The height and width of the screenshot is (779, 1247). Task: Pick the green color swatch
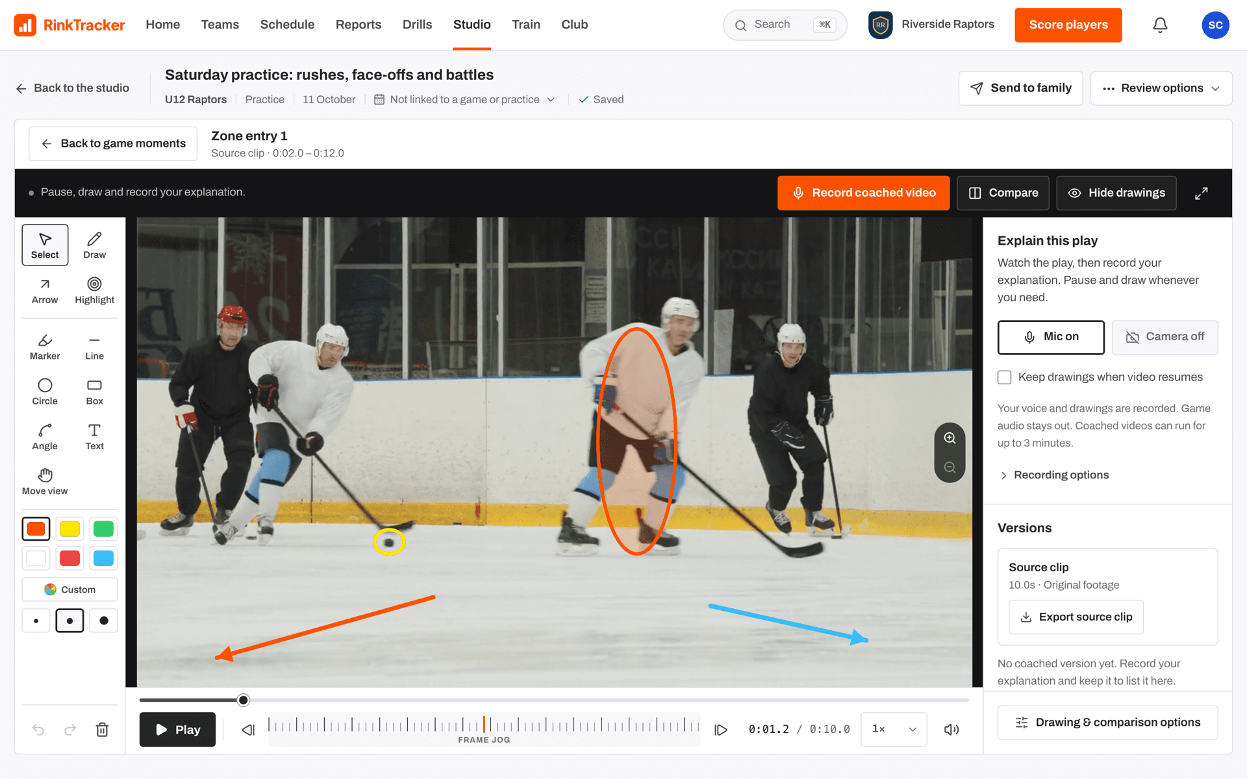tap(103, 528)
